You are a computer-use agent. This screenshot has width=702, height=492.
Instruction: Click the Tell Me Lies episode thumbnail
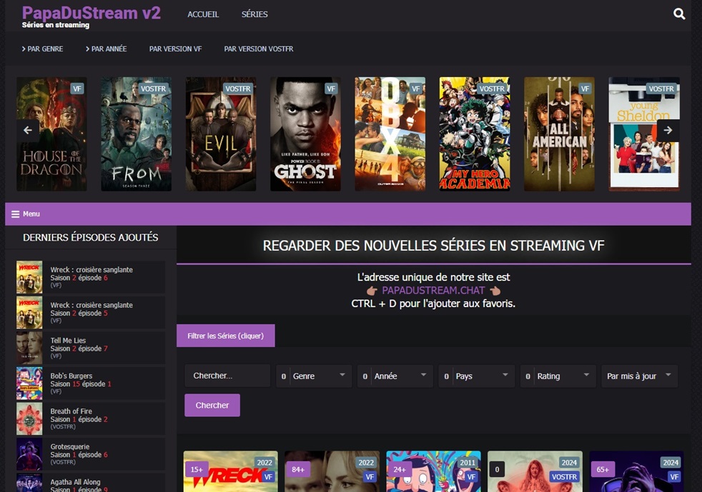[x=29, y=348]
